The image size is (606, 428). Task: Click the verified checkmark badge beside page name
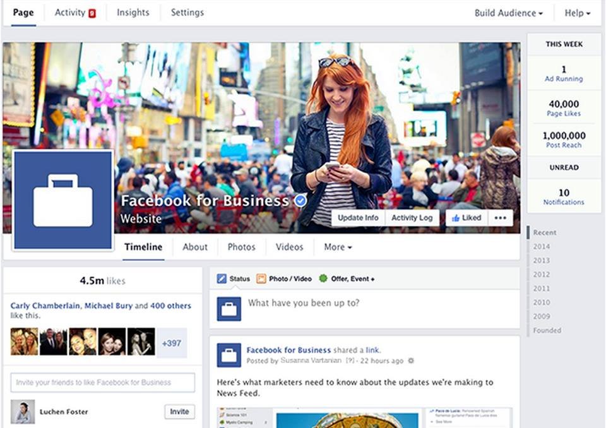point(300,200)
